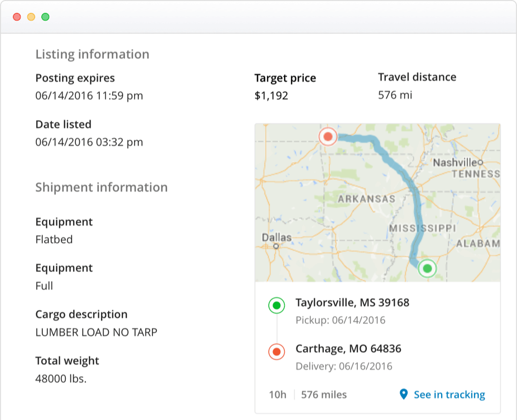Select the Cargo description LUMBER LOAD text
517x420 pixels.
(x=97, y=332)
